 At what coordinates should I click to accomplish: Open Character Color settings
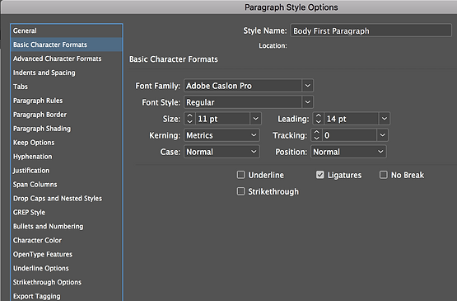point(67,241)
